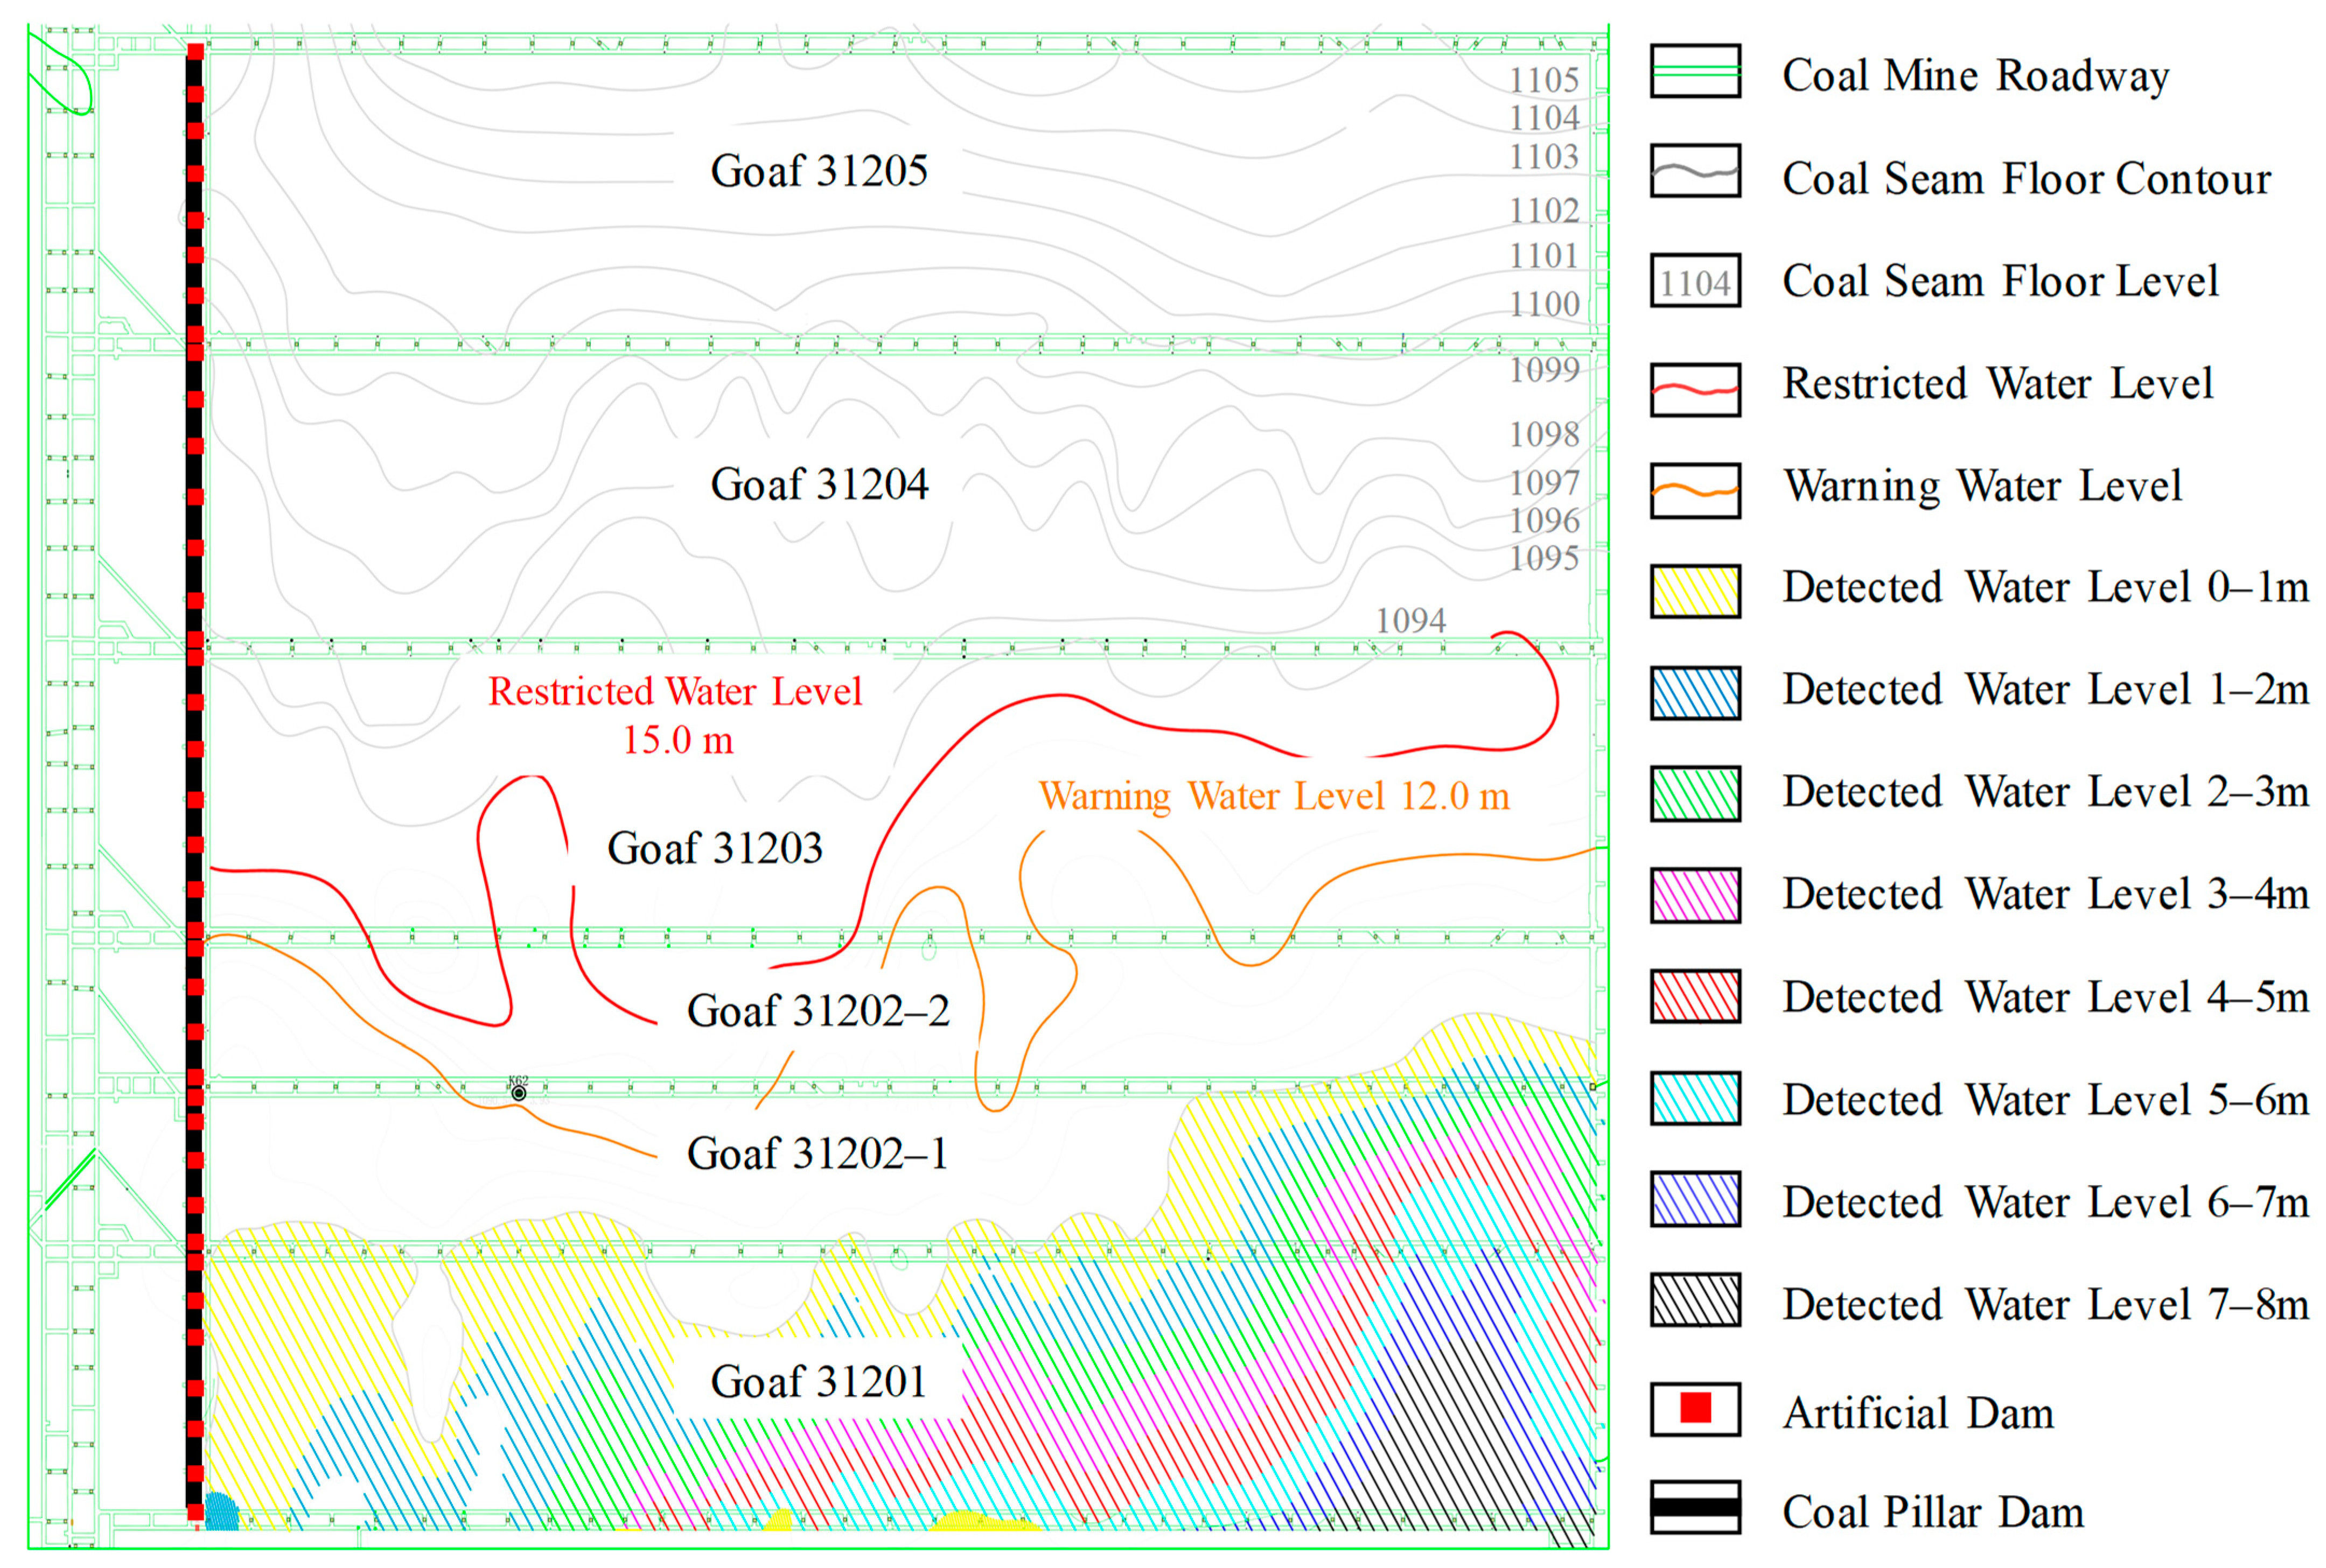The width and height of the screenshot is (2326, 1568).
Task: Click the K62 borehole marker on the map
Action: click(x=518, y=1093)
